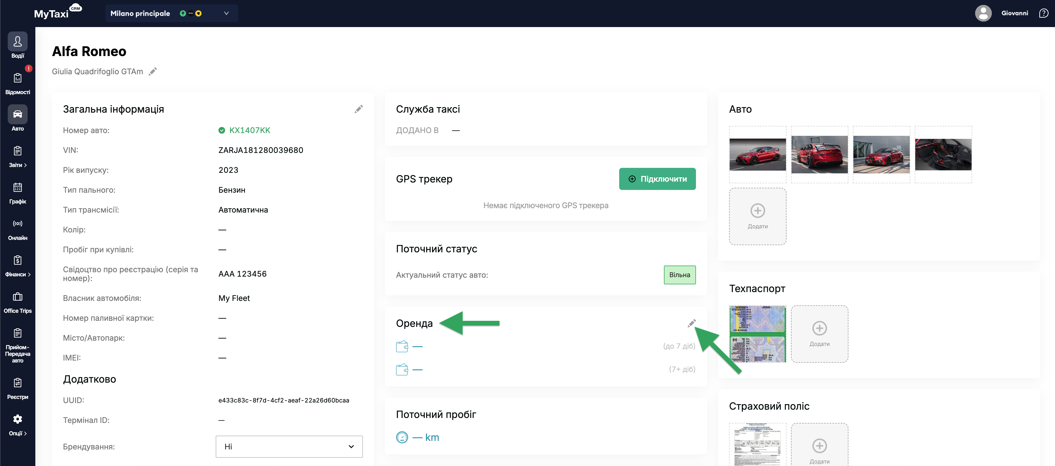Screen dimensions: 1055x466
Task: Expand the Опції options submenu
Action: [18, 433]
